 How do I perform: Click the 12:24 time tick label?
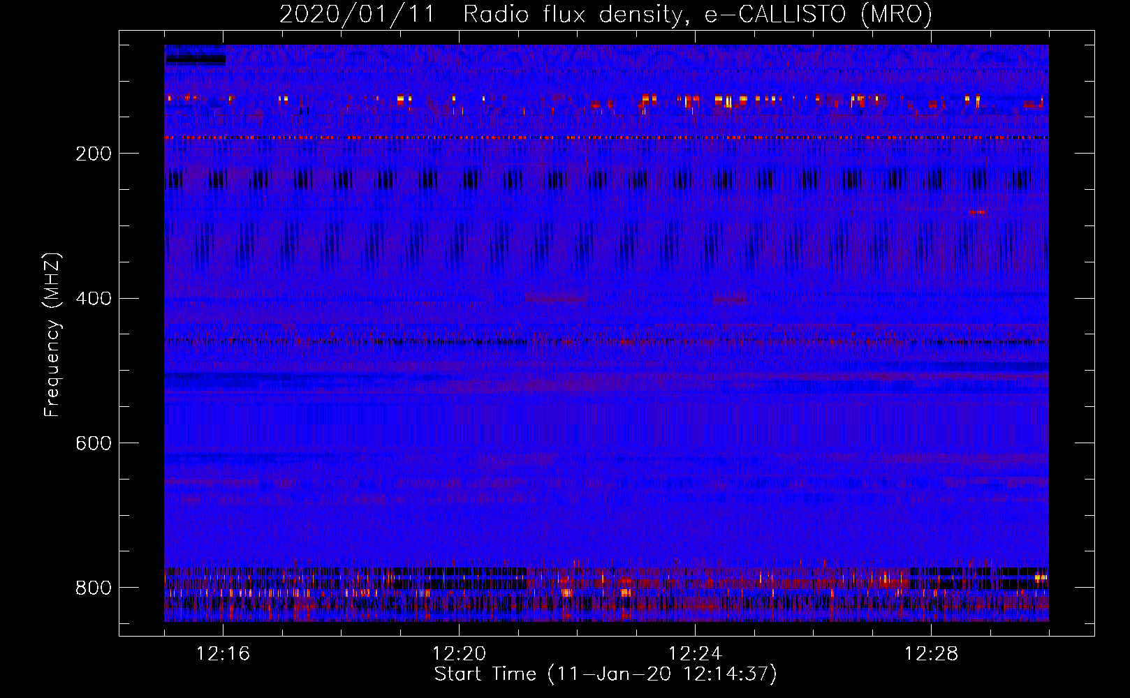695,654
